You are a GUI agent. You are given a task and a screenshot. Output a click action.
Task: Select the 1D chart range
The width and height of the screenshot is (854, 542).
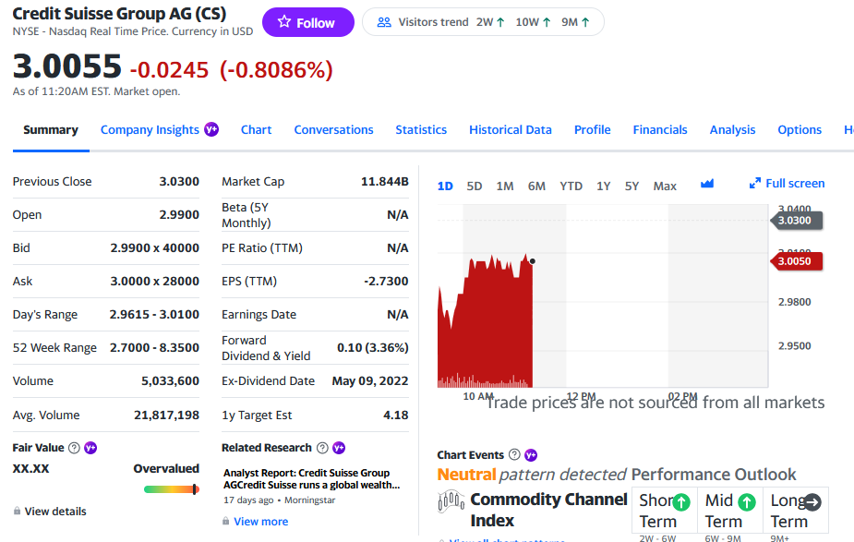click(445, 186)
